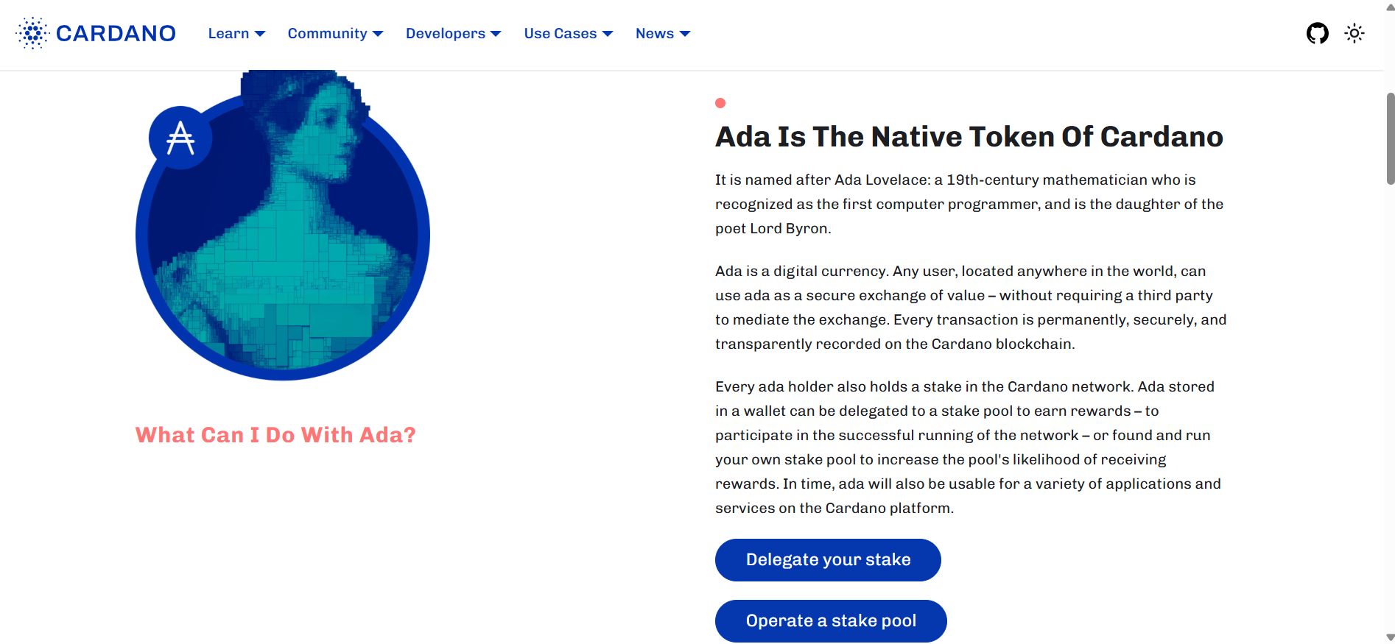This screenshot has height=644, width=1395.
Task: Click the Ada symbol badge
Action: pos(180,138)
